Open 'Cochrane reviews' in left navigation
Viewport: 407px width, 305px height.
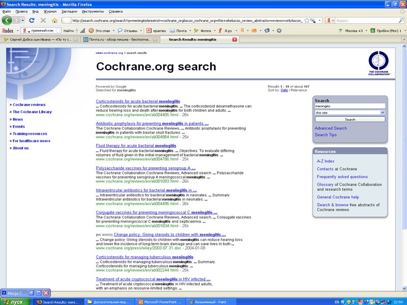tap(29, 105)
